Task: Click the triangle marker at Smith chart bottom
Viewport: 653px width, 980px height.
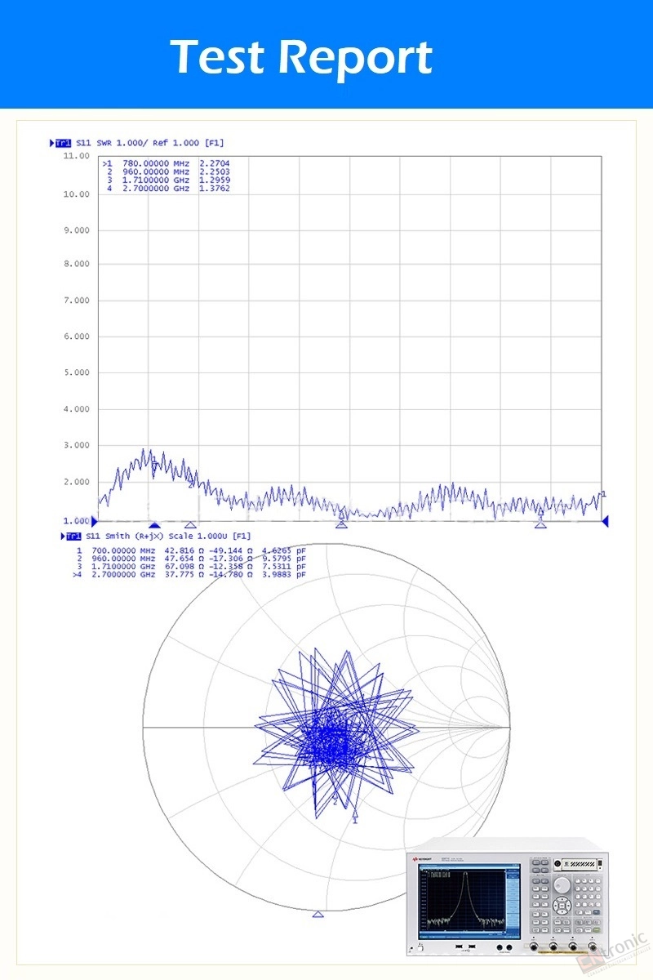Action: point(318,915)
